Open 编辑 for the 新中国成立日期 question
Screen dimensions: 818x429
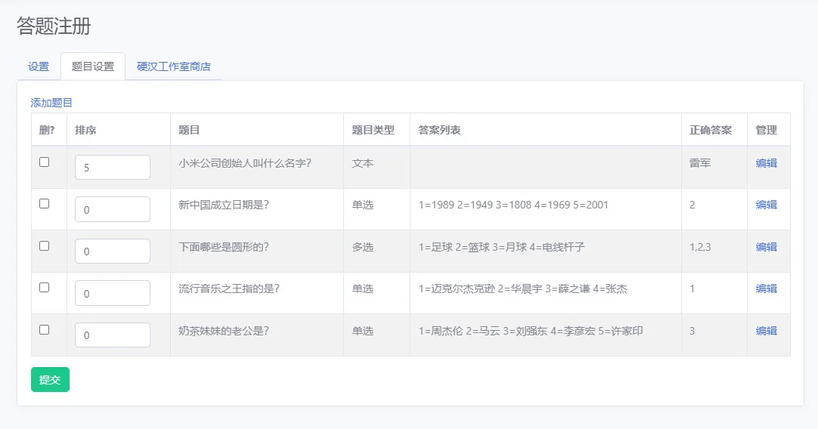click(x=767, y=205)
